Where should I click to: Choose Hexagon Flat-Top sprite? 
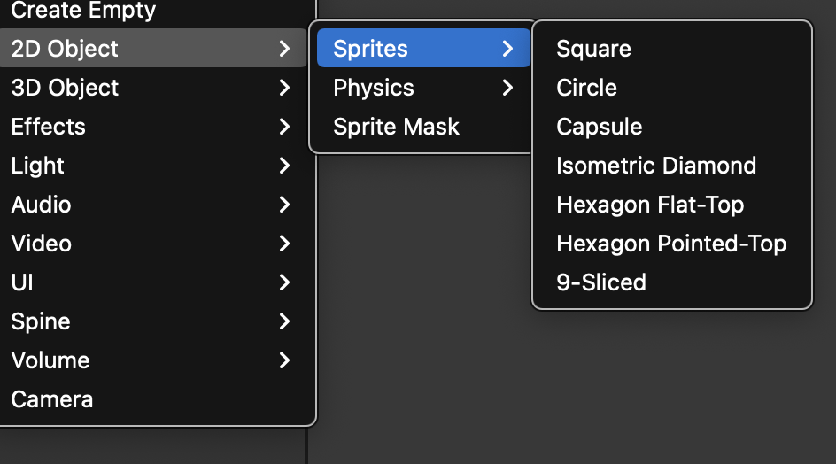(650, 205)
